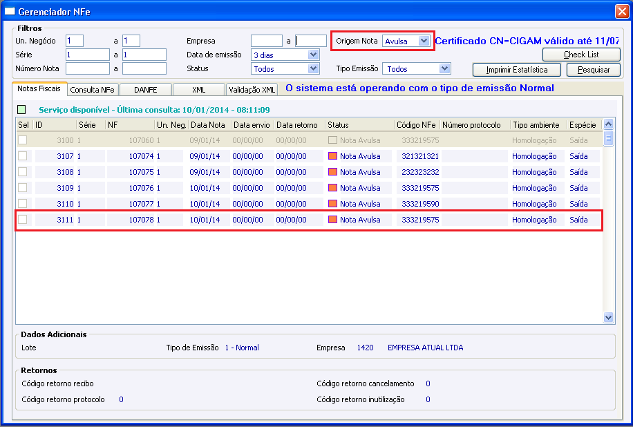
Task: Tick the checkbox for note ID 3109
Action: tap(23, 188)
